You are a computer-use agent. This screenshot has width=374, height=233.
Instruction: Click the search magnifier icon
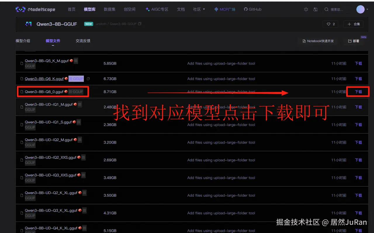326,9
